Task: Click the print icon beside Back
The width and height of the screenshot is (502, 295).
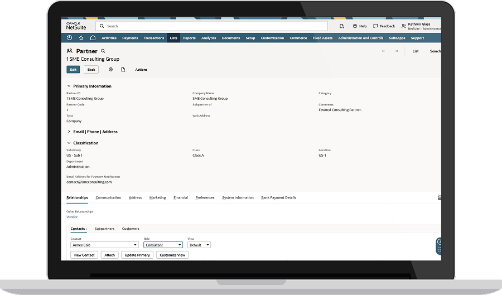Action: pyautogui.click(x=110, y=70)
